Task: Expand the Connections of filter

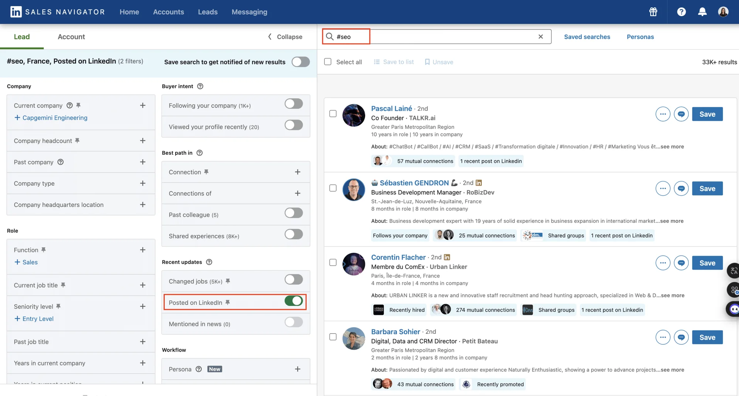Action: (297, 193)
